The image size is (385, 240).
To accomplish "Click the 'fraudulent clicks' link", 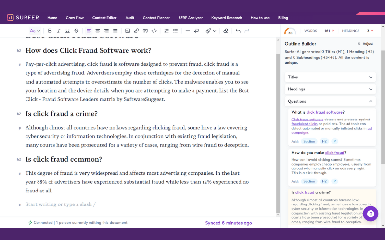I will [304, 124].
